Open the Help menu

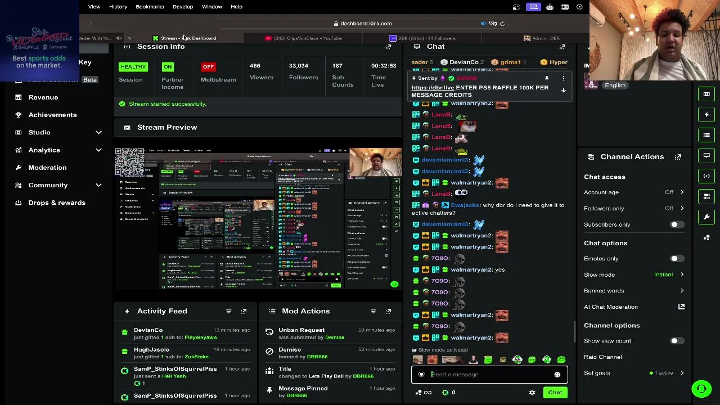236,7
